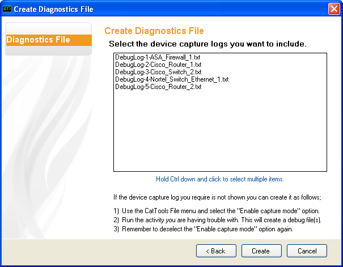Cancel the diagnostics file wizard

pos(306,251)
